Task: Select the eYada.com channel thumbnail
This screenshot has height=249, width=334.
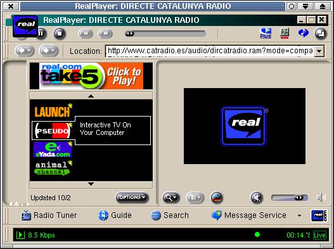Action: [53, 150]
